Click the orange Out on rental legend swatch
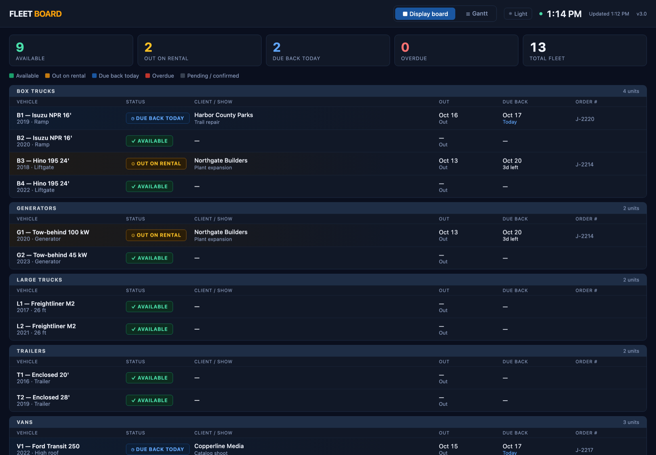Viewport: 656px width, 455px height. pos(48,76)
